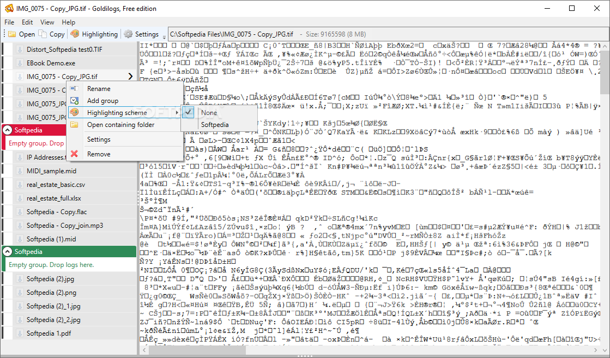
Task: Click the download icon beside EBook Demo.exe
Action: tap(20, 63)
